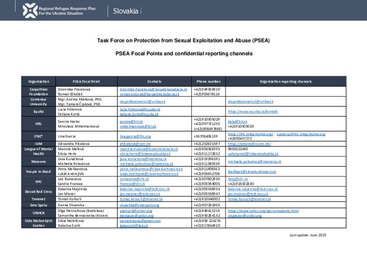Click samira@hrl.sk email link

[x=131, y=122]
